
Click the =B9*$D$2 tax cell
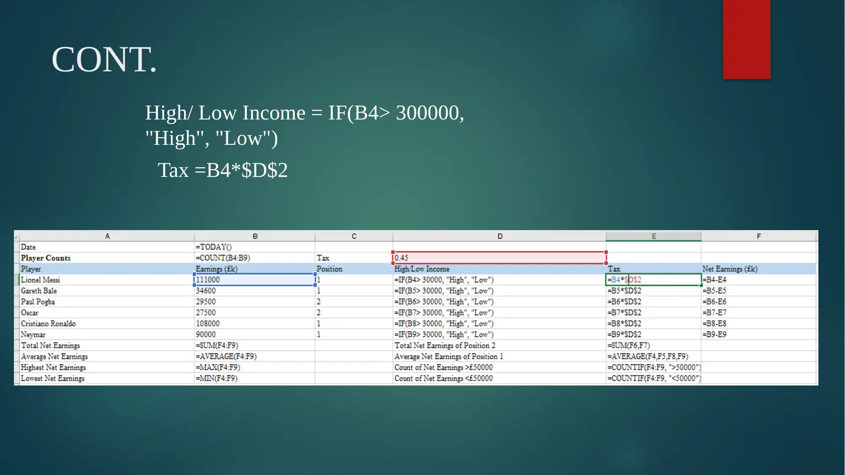(653, 335)
